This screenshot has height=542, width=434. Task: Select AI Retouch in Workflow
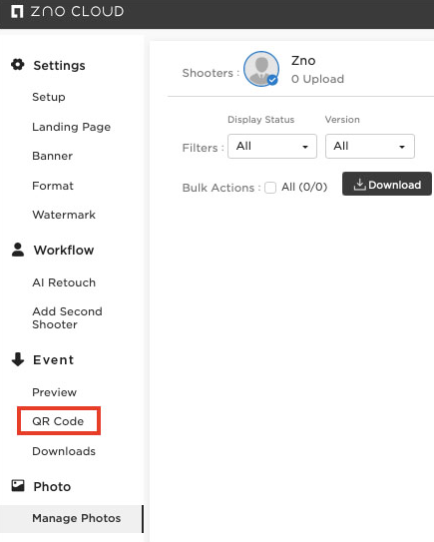[64, 282]
